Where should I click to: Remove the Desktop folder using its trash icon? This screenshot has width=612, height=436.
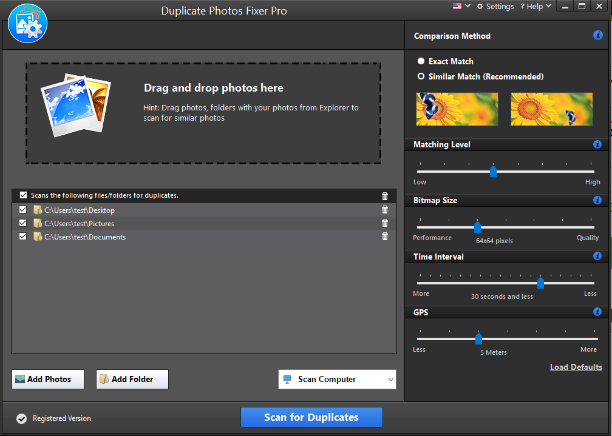(x=384, y=209)
